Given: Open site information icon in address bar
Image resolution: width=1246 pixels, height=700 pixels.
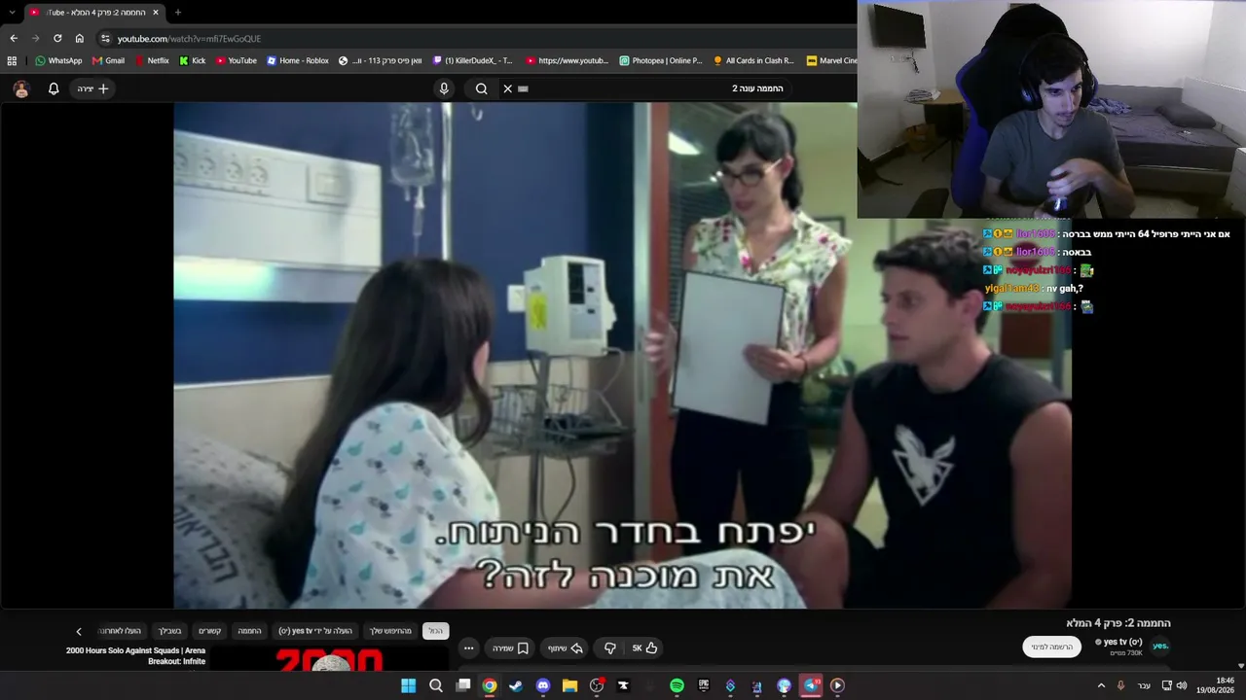Looking at the screenshot, I should 105,38.
